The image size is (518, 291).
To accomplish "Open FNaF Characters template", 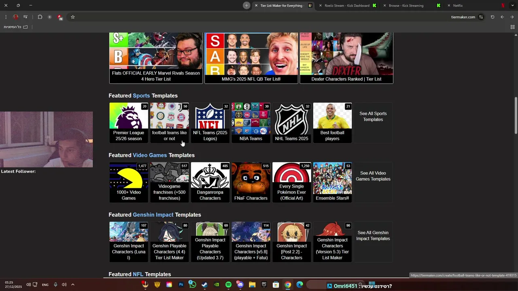I will point(251,182).
